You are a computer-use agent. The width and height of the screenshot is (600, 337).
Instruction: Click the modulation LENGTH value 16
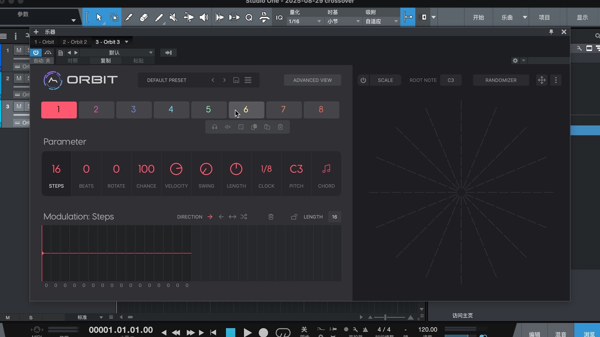pos(334,217)
